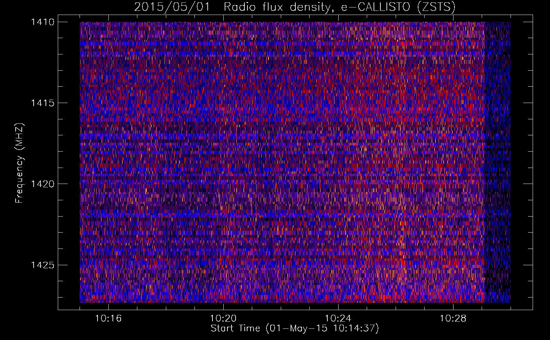This screenshot has height=340, width=550.
Task: Click inside the radio flux spectrogram
Action: 295,162
